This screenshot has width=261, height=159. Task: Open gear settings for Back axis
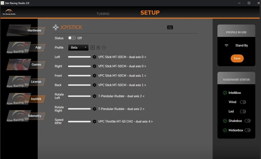tap(94, 85)
